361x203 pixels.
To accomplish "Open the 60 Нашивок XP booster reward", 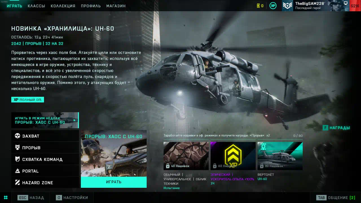I will coord(233,156).
